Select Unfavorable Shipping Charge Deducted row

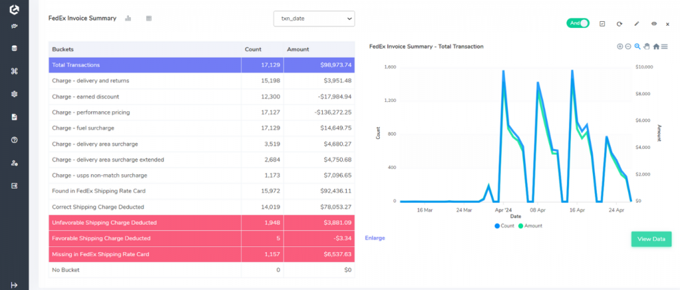point(202,222)
